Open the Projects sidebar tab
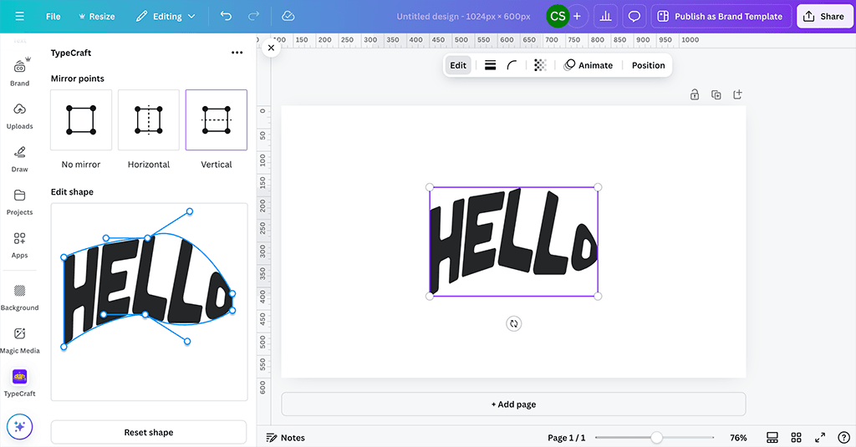The height and width of the screenshot is (447, 856). [20, 202]
